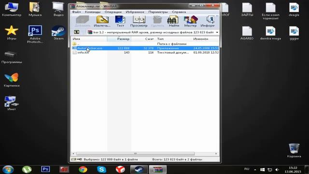Sort files by Тип column header
Viewport: 309px width, 174px height.
173,39
